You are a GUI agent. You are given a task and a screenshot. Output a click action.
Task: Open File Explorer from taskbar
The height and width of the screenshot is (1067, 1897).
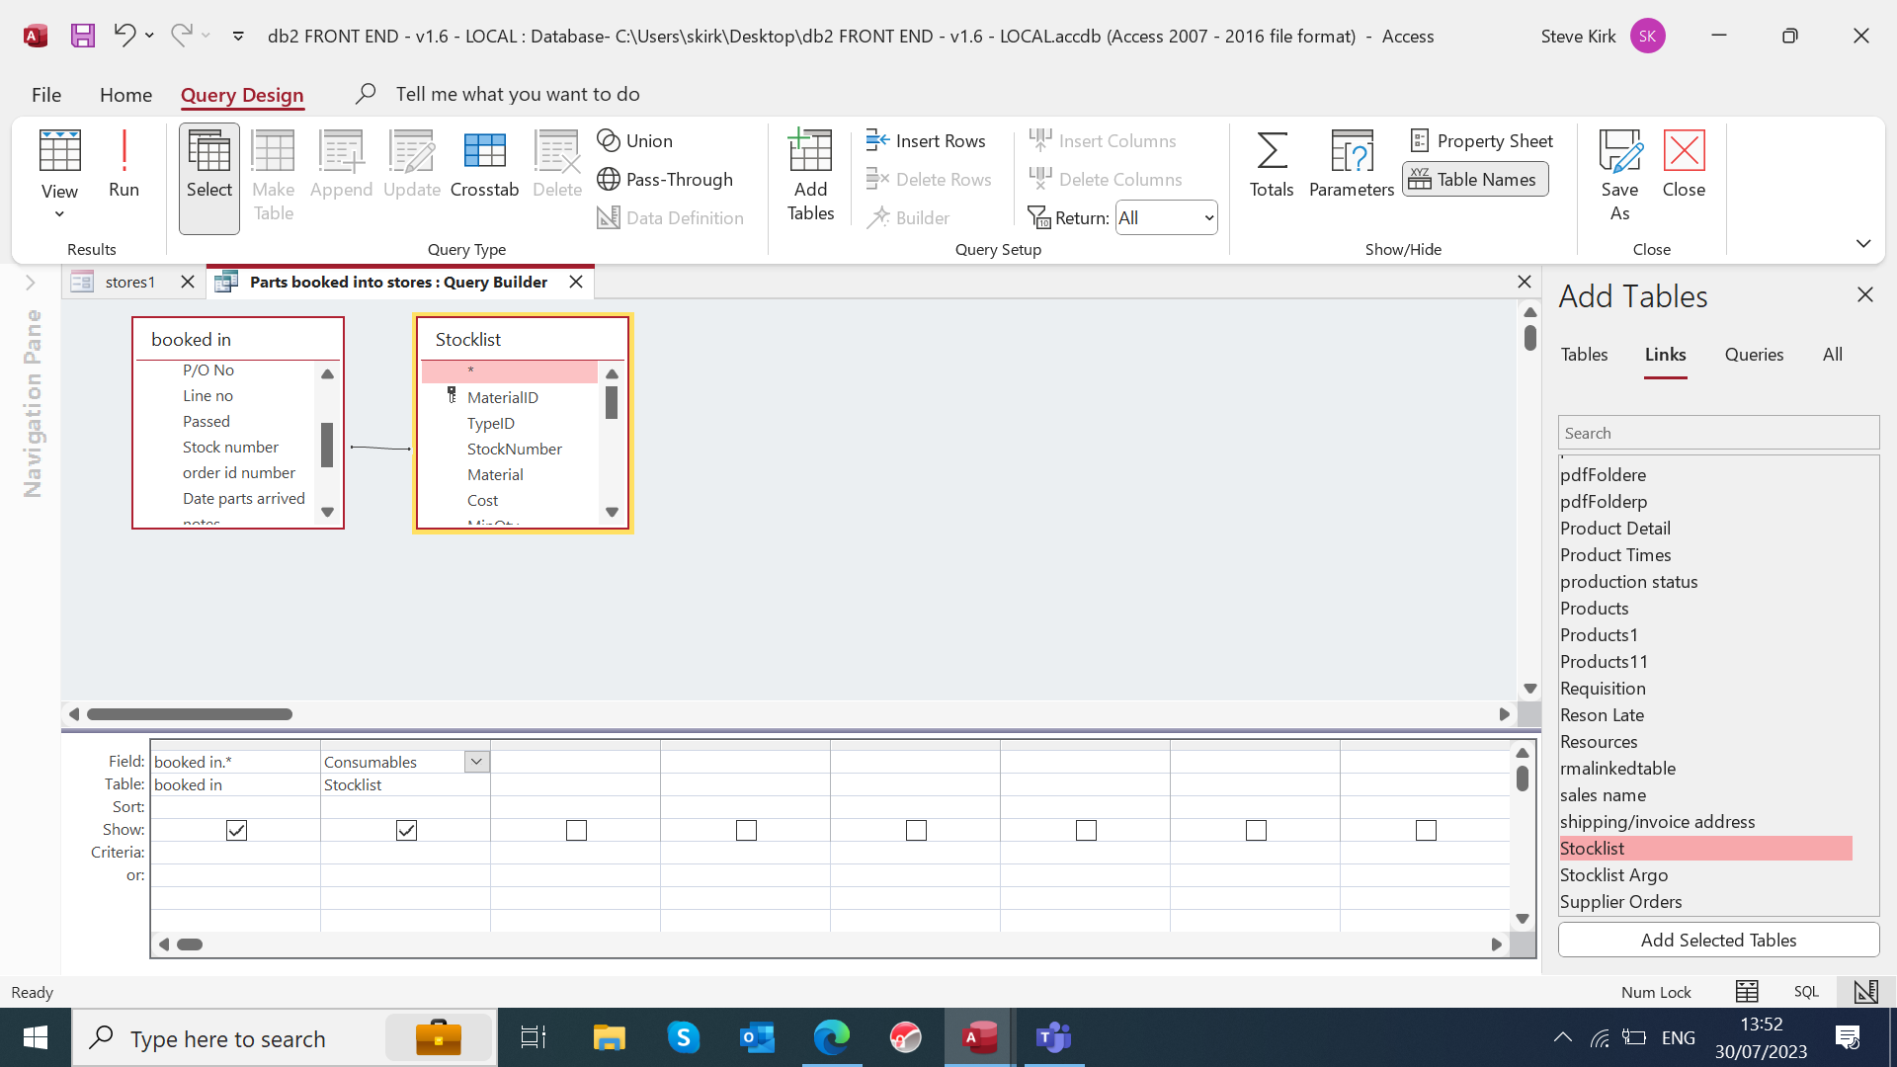[x=609, y=1037]
